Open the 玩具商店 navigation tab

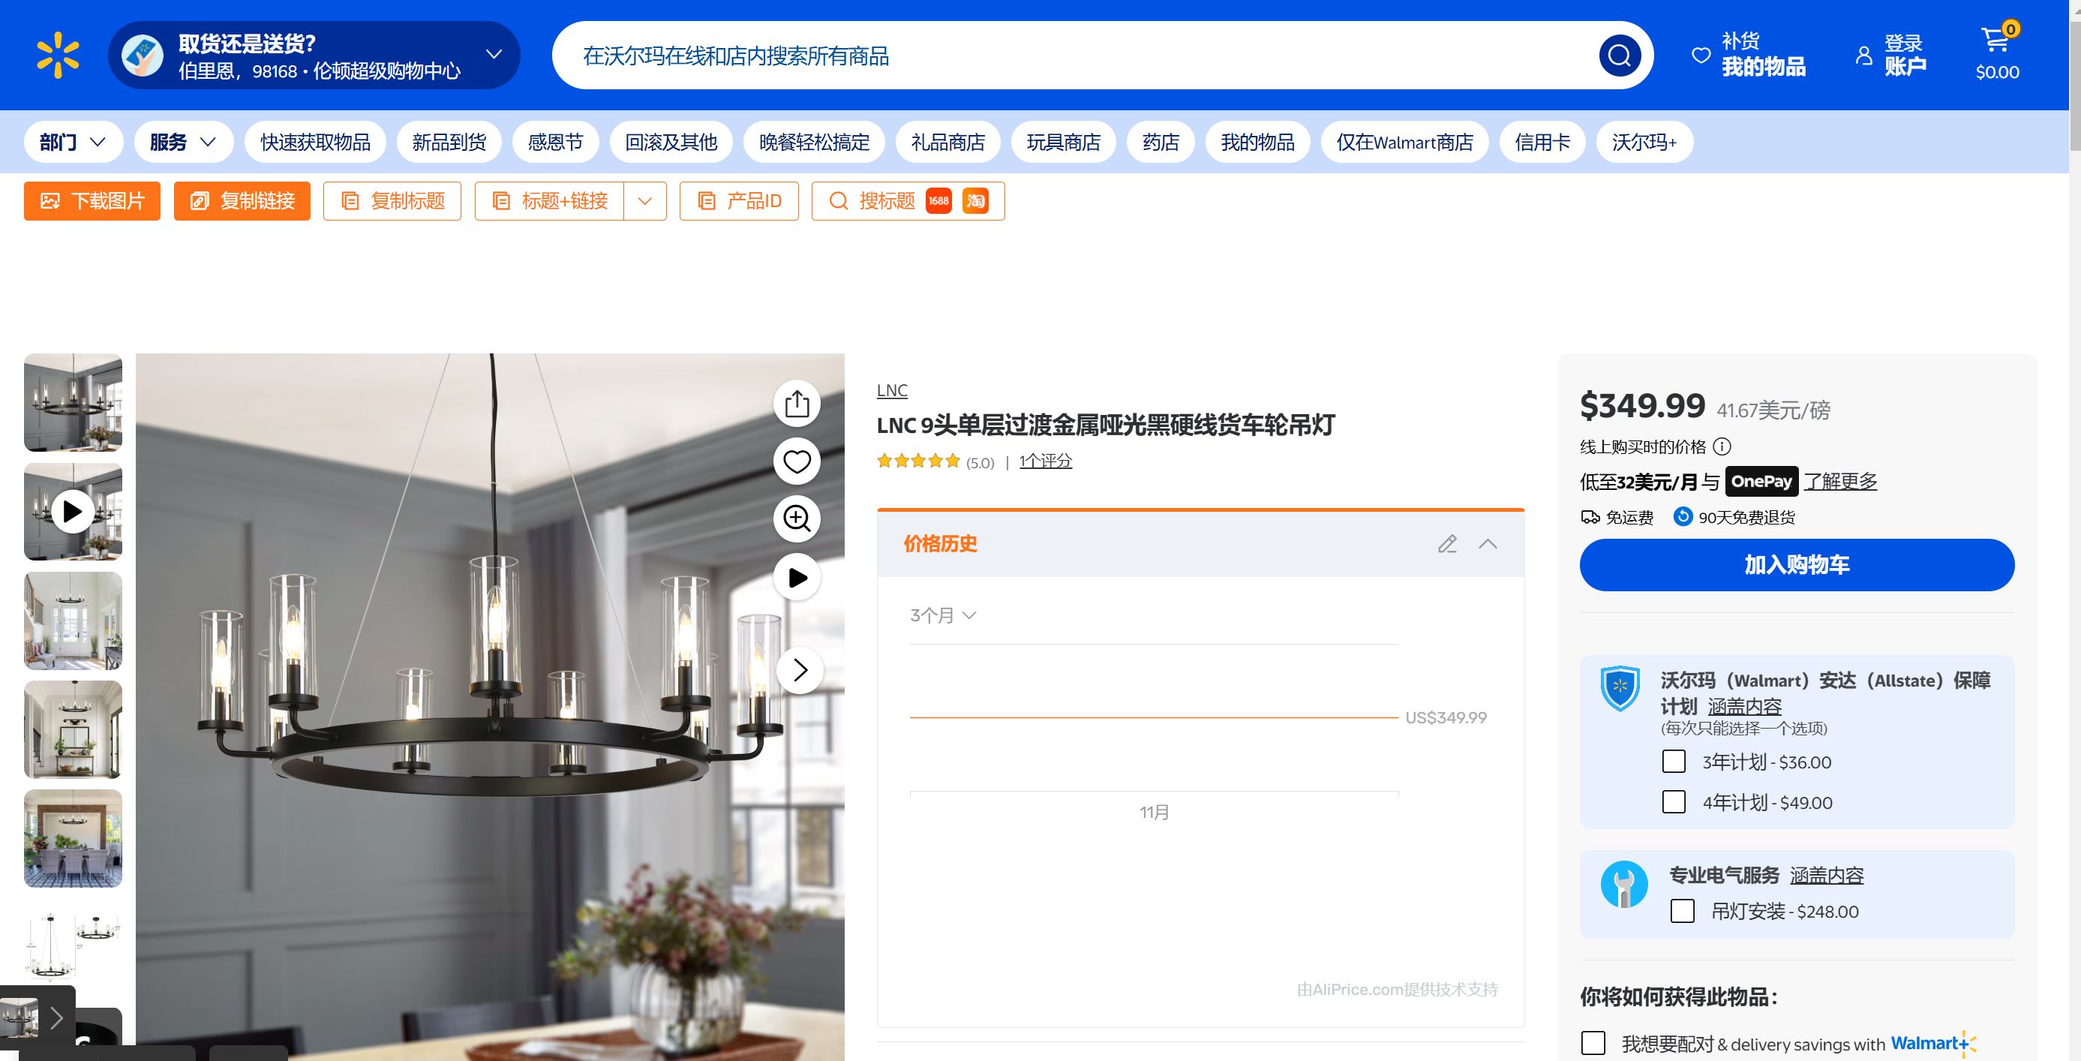click(1063, 143)
